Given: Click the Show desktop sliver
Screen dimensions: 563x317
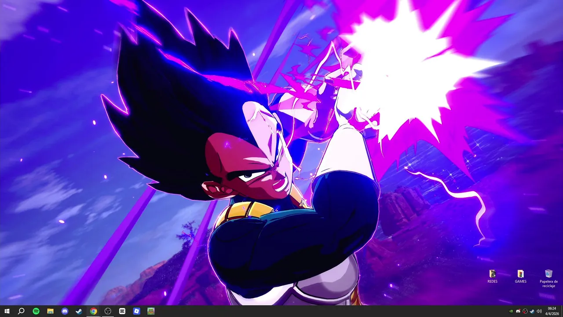Looking at the screenshot, I should [562, 311].
